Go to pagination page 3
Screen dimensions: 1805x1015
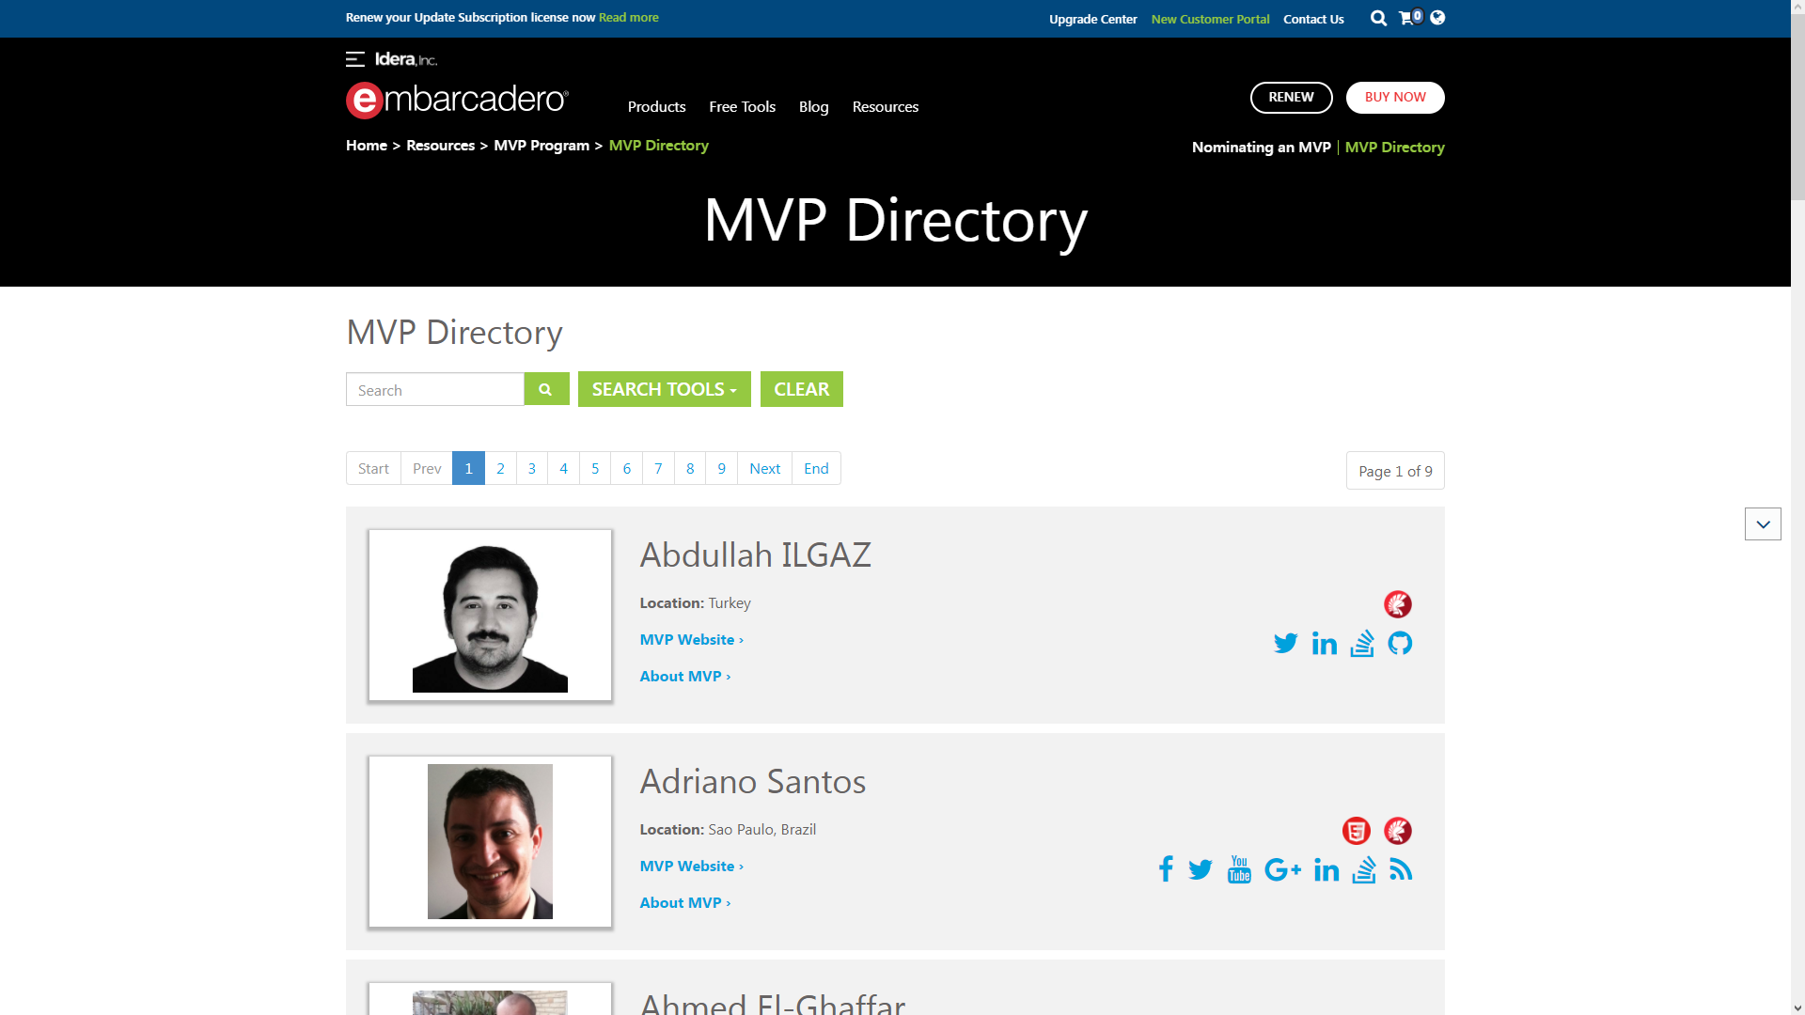(532, 468)
